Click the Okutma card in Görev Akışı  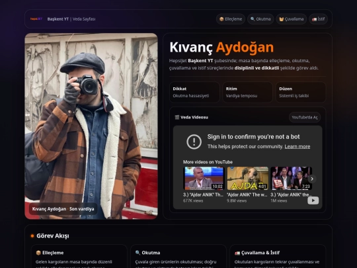178,256
